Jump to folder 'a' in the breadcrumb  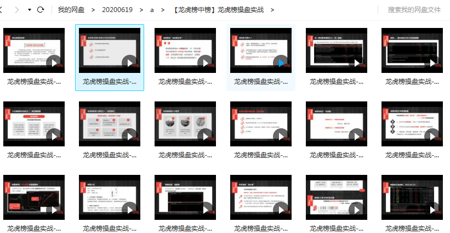pyautogui.click(x=152, y=10)
